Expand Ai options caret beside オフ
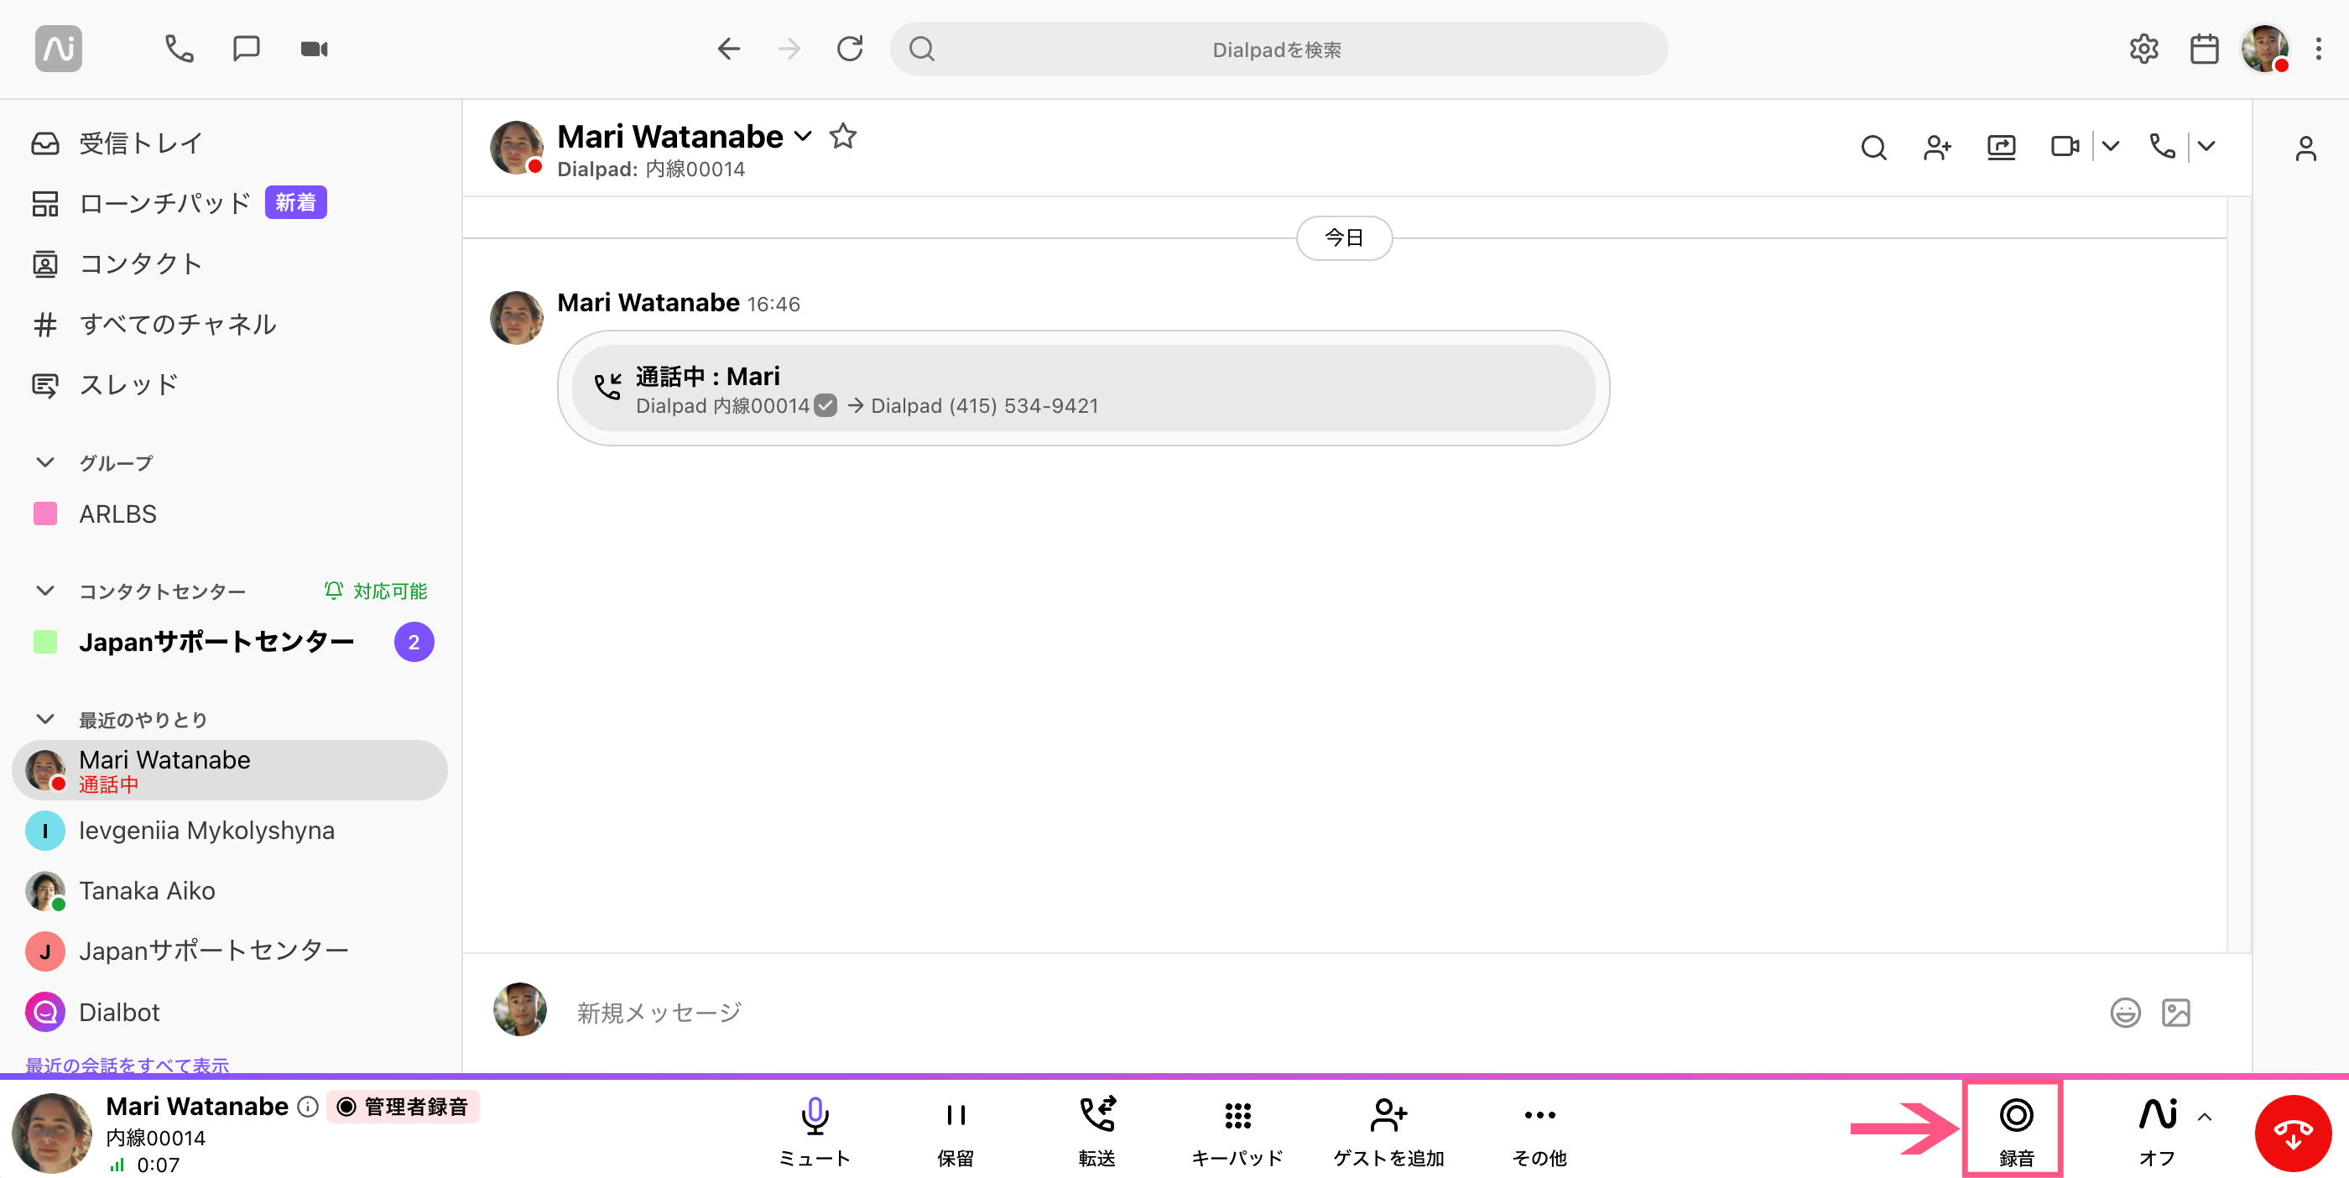The image size is (2349, 1178). [x=2205, y=1116]
